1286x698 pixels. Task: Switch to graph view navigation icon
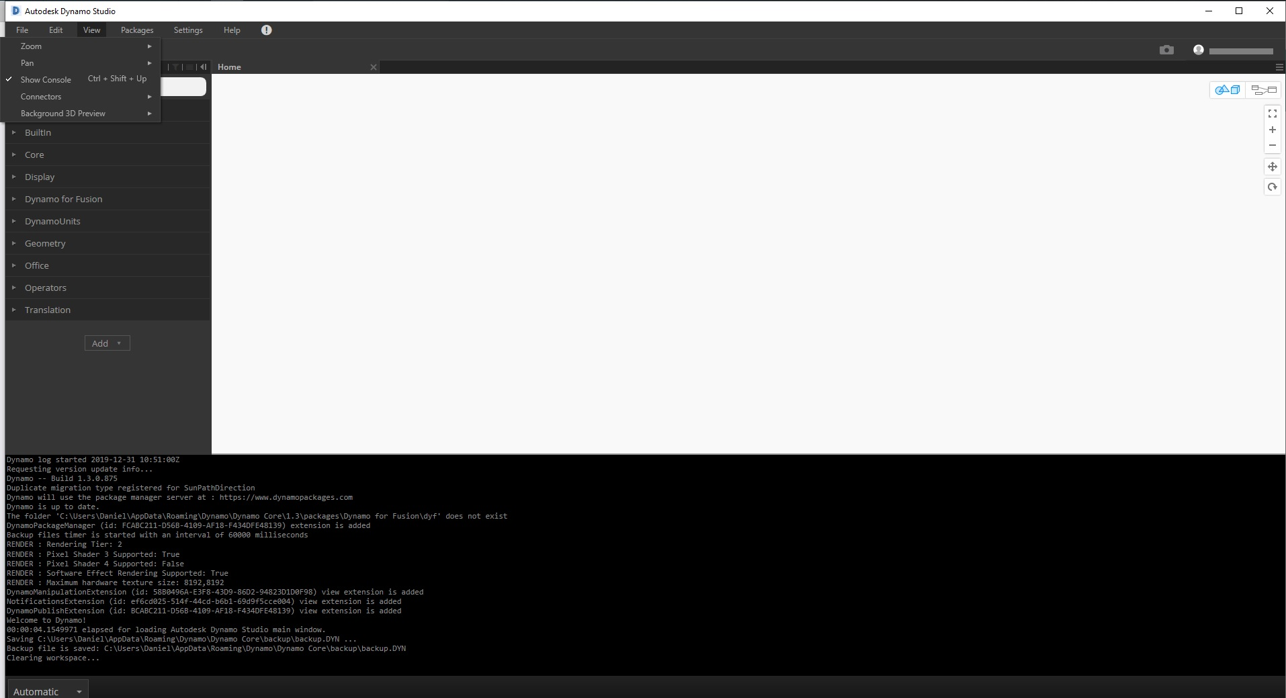tap(1263, 90)
